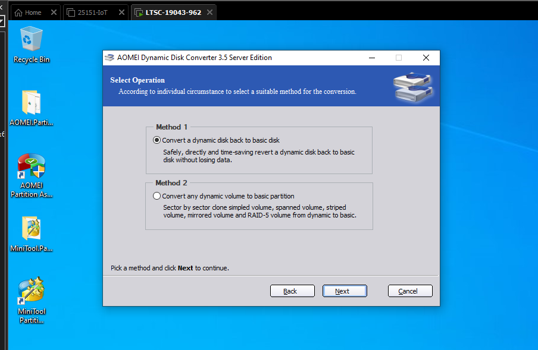Click the Back button
538x350 pixels.
(x=292, y=291)
